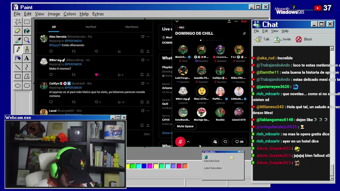Click the Talk button in Chat

(x=262, y=39)
